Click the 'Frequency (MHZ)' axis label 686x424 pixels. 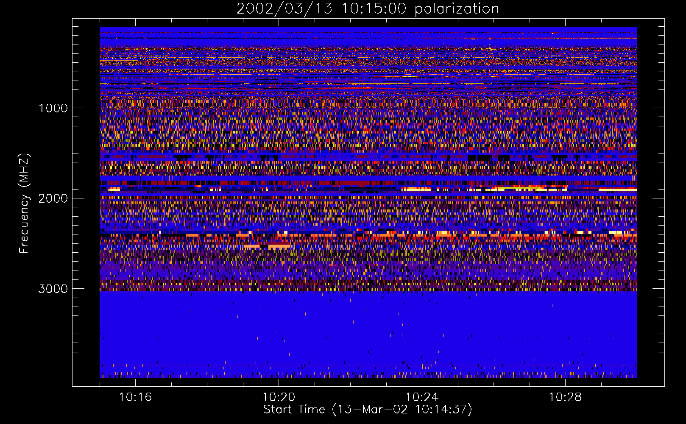coord(24,204)
